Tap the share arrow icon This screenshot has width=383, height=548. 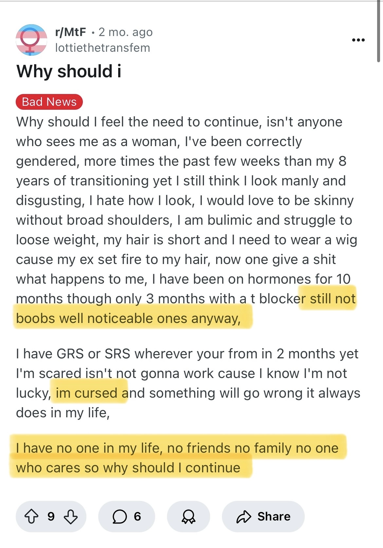click(x=244, y=517)
